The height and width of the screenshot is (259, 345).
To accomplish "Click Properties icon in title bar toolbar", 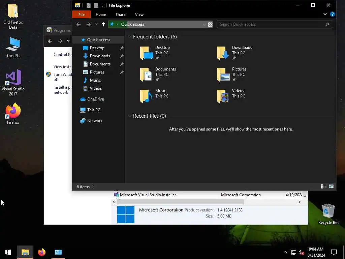I will pyautogui.click(x=89, y=5).
